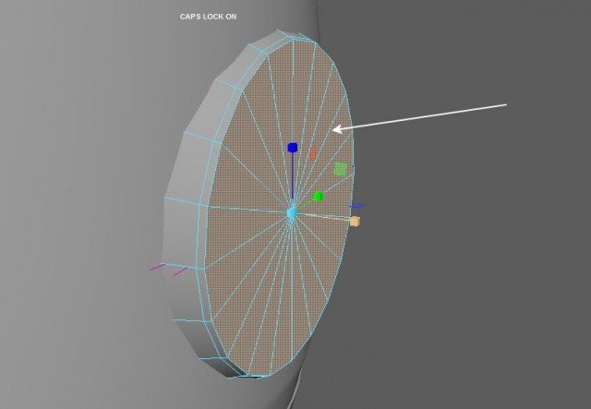Click the white arrow's pointed tip
The image size is (591, 409).
coord(333,131)
